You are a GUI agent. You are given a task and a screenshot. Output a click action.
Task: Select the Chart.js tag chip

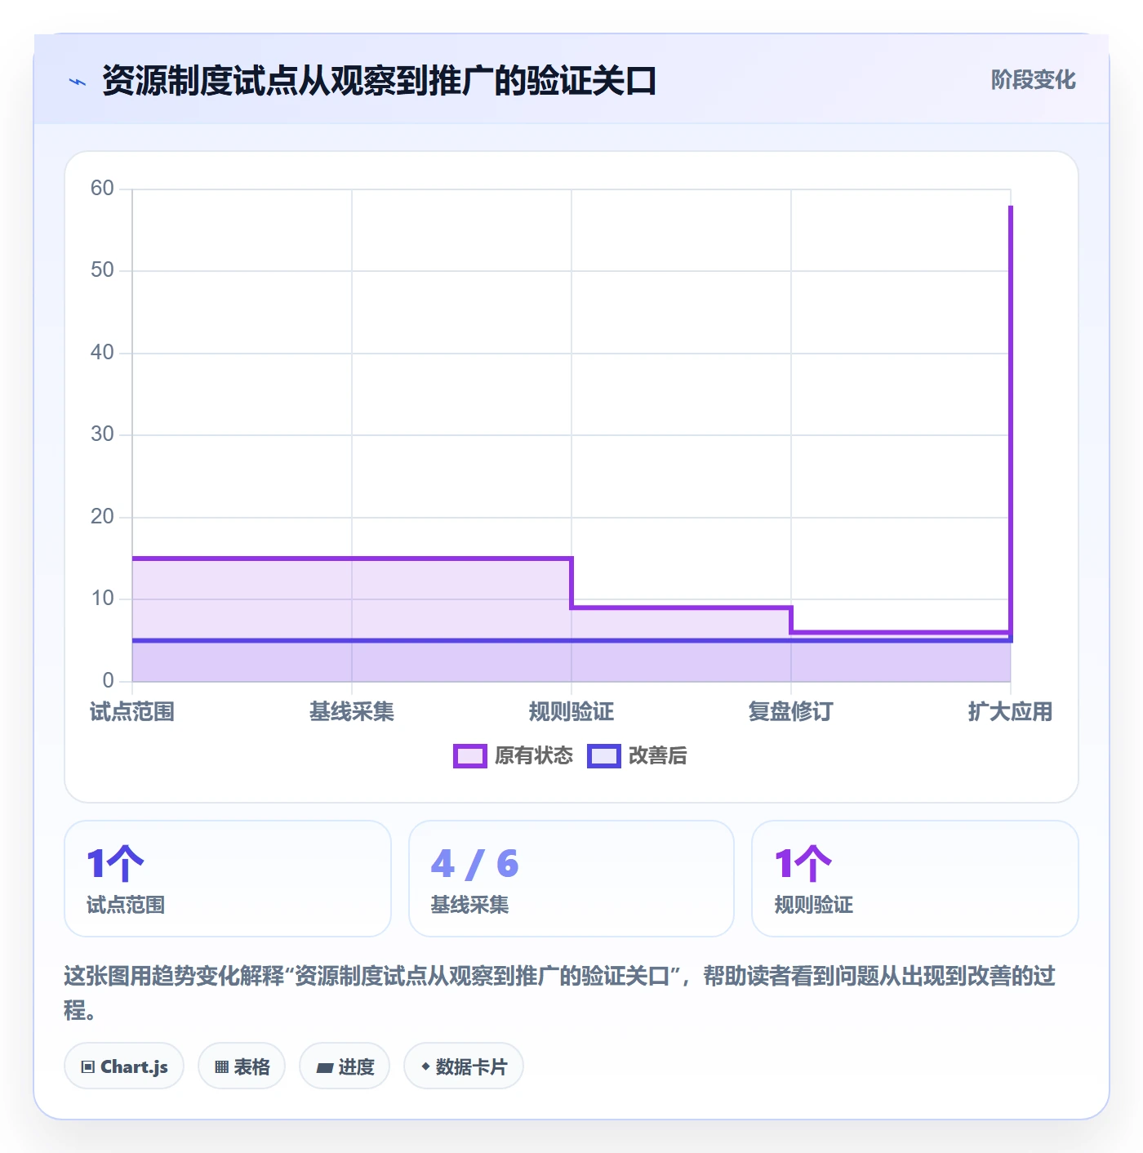(x=124, y=1066)
